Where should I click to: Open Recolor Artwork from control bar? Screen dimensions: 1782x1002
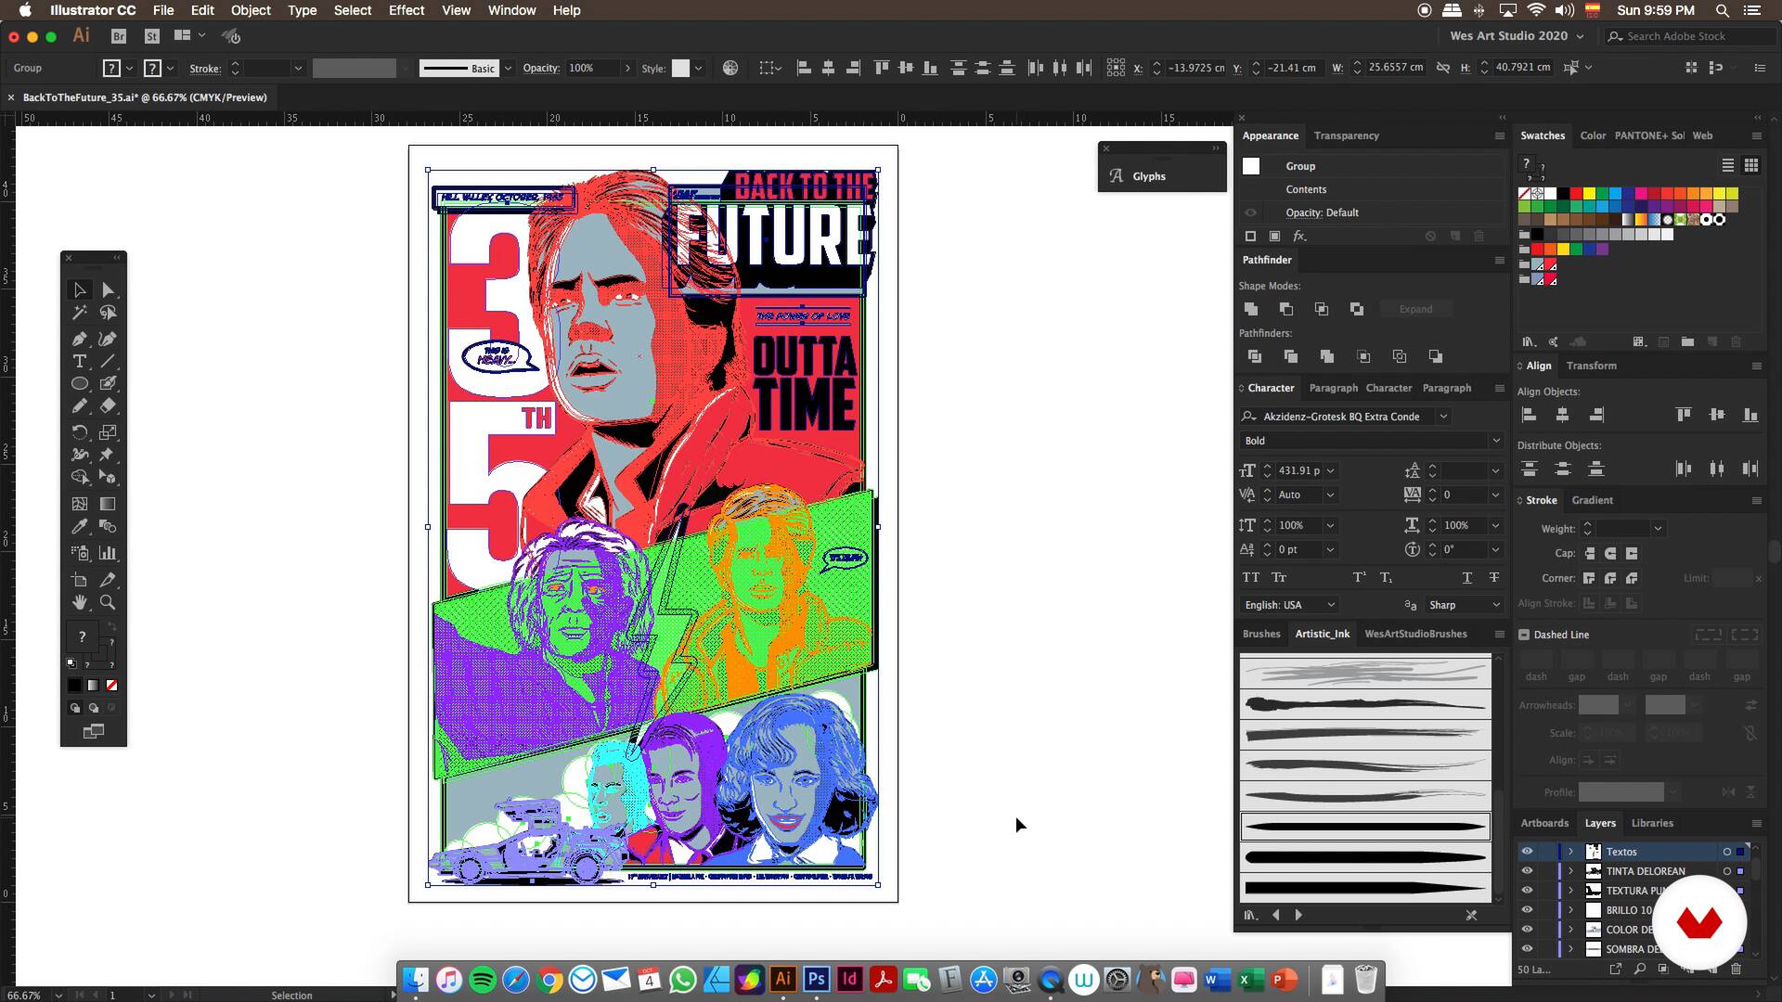730,68
